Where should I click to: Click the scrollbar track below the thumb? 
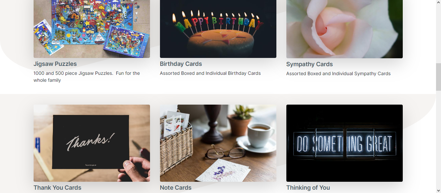pos(438,139)
